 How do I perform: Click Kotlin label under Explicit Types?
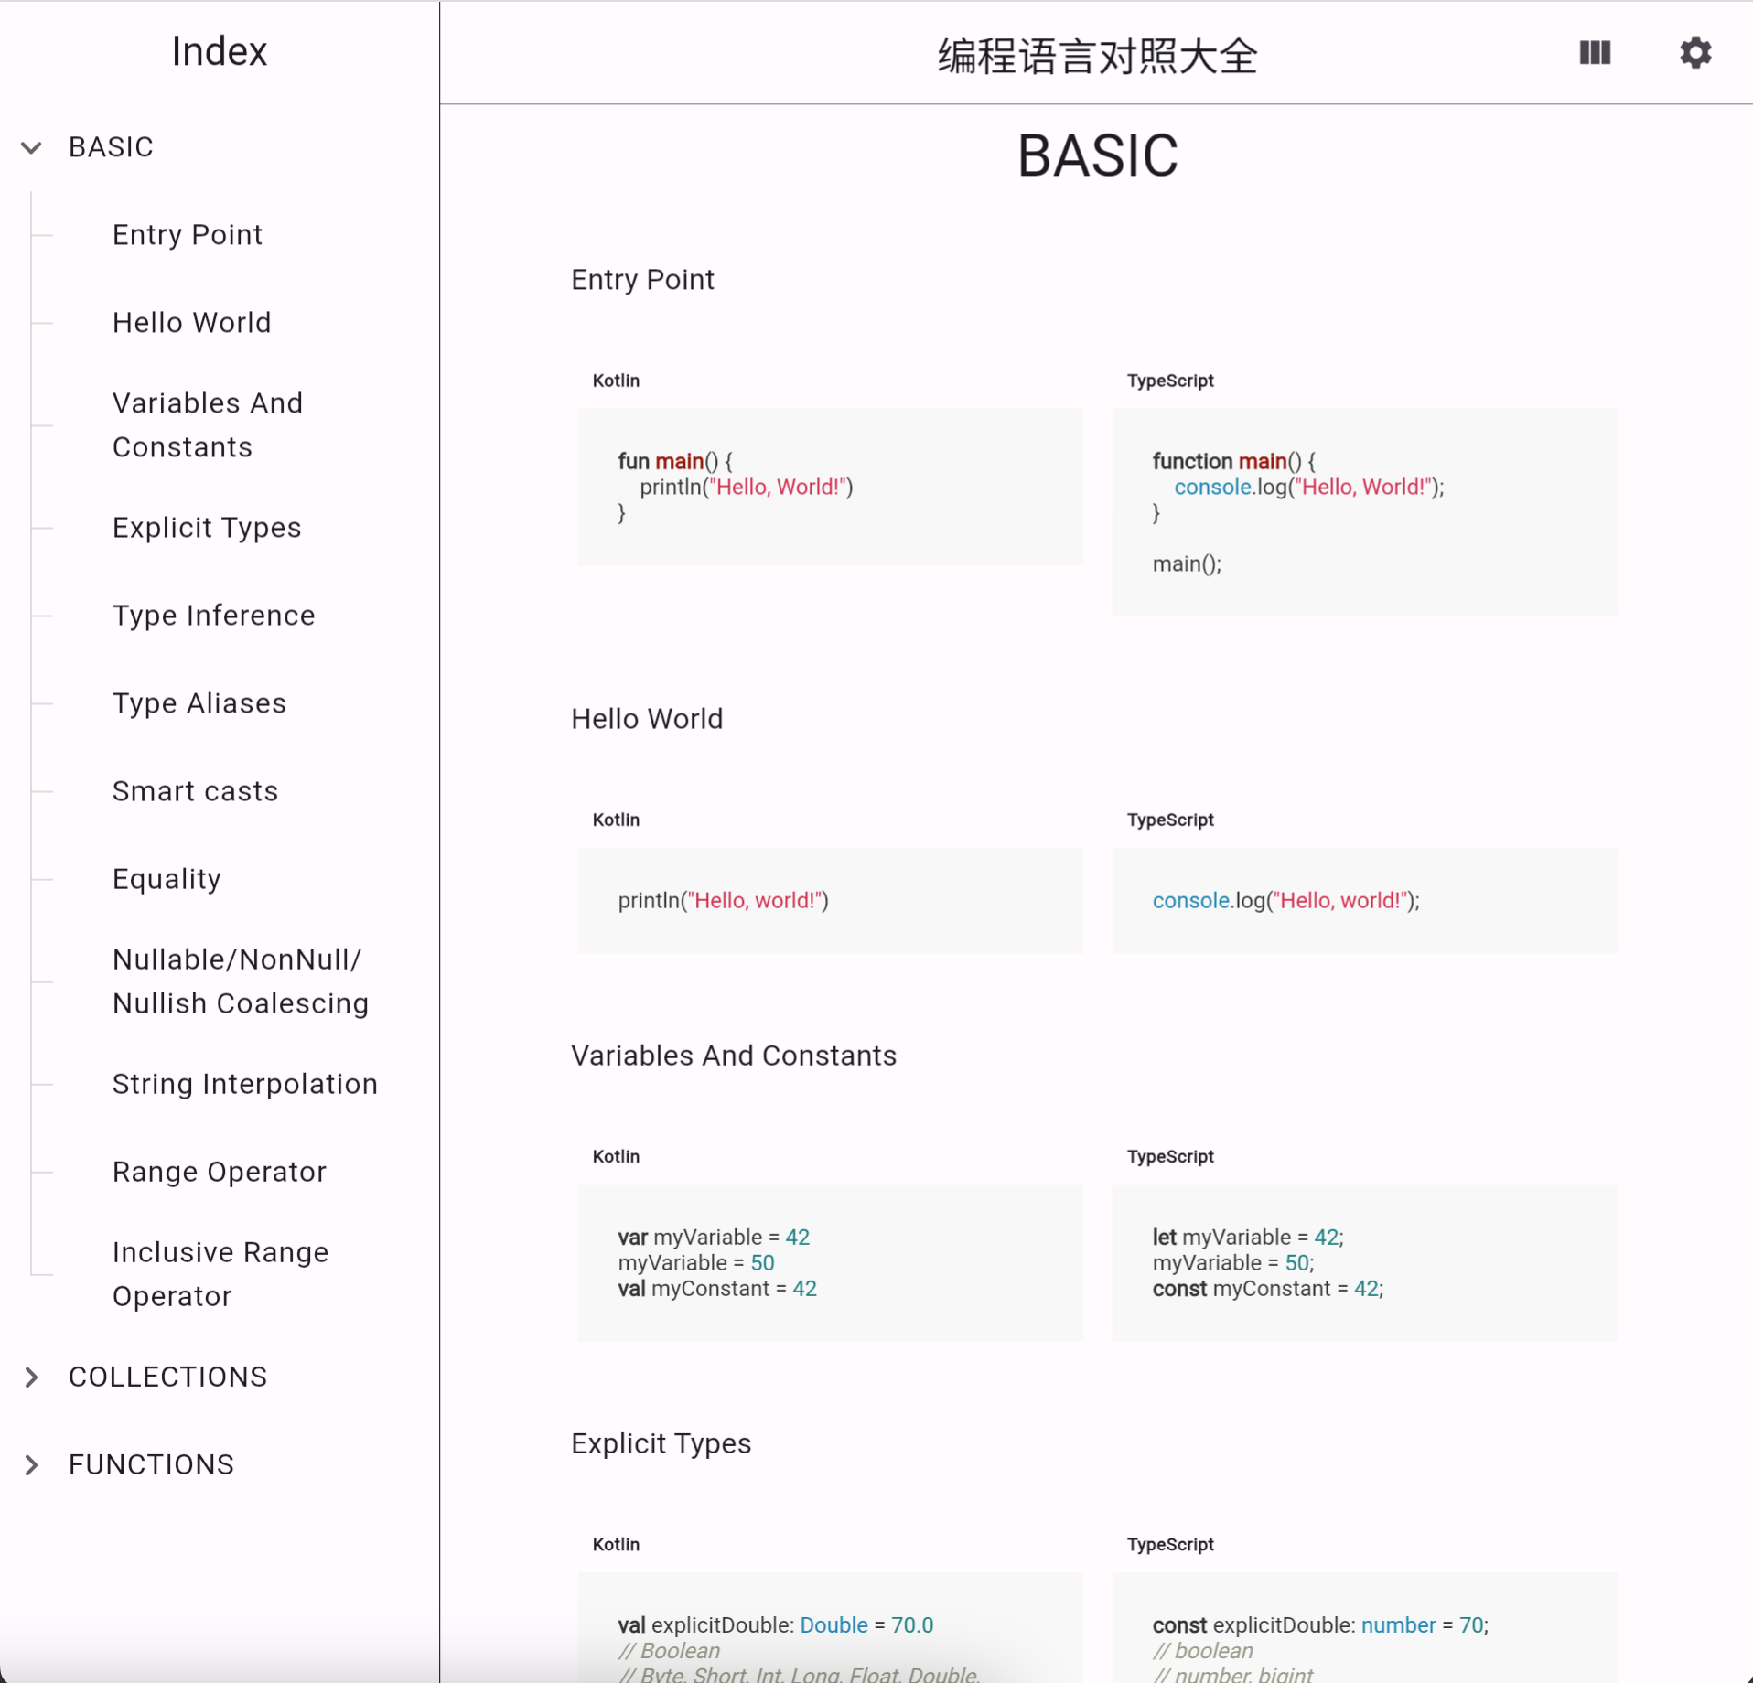click(616, 1544)
